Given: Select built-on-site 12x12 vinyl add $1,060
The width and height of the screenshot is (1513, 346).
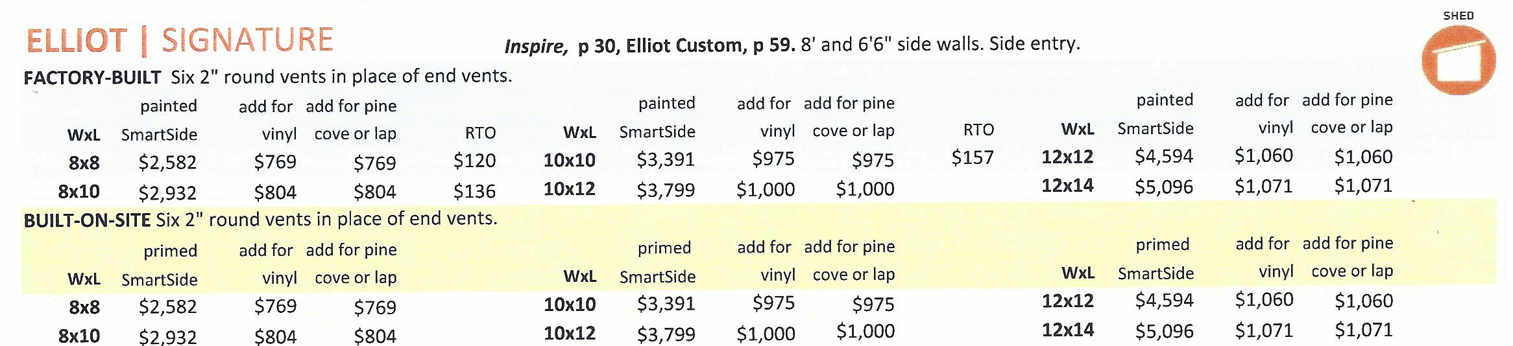Looking at the screenshot, I should click(x=1264, y=299).
